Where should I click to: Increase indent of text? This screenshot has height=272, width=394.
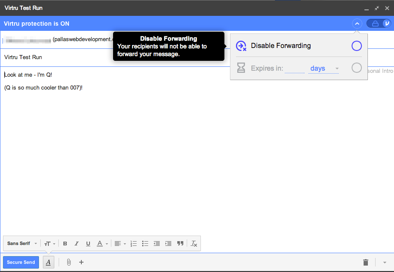point(168,243)
